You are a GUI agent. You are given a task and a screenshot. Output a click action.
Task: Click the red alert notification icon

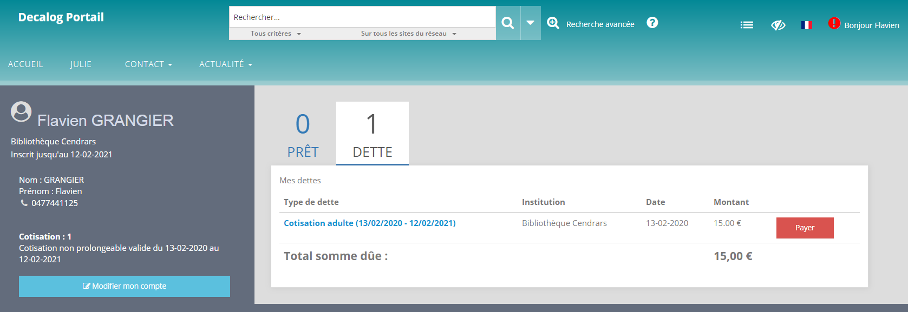tap(834, 23)
